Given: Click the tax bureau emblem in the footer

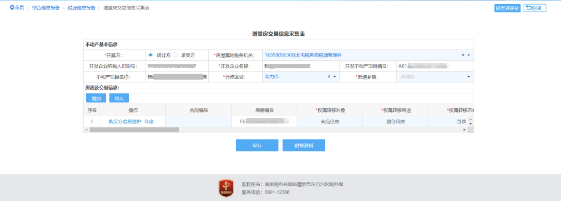Looking at the screenshot, I should pos(226,188).
